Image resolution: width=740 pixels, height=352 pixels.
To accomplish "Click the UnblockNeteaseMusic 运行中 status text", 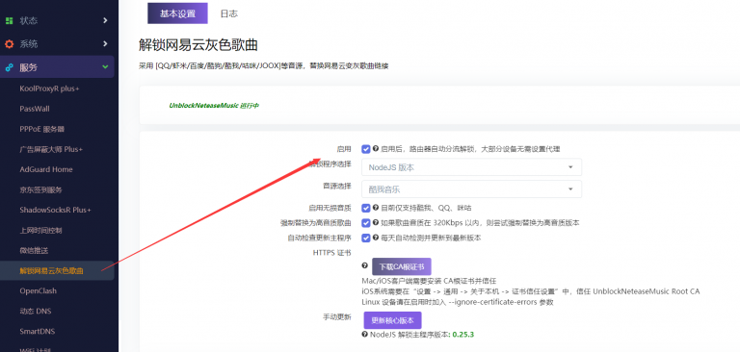I will 214,106.
